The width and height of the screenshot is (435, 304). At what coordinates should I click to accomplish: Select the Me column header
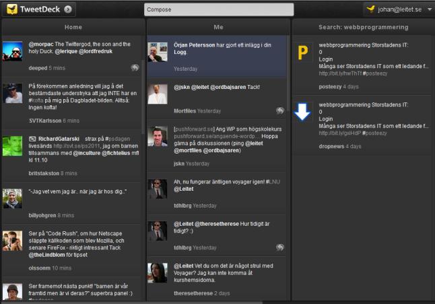218,27
